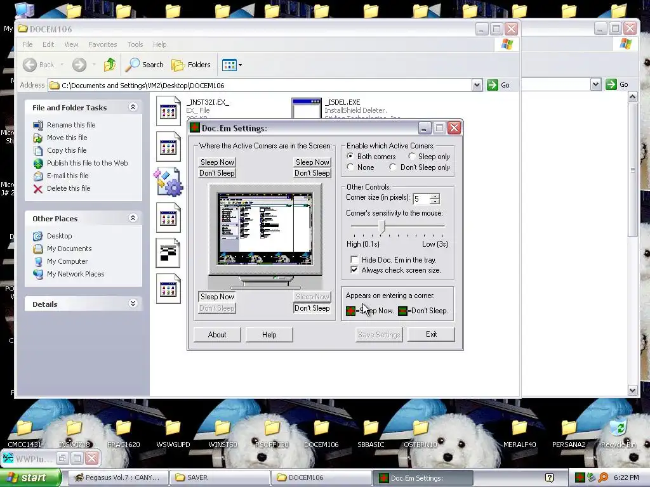Open Desktop under Other Places
650x487 pixels.
click(x=59, y=236)
